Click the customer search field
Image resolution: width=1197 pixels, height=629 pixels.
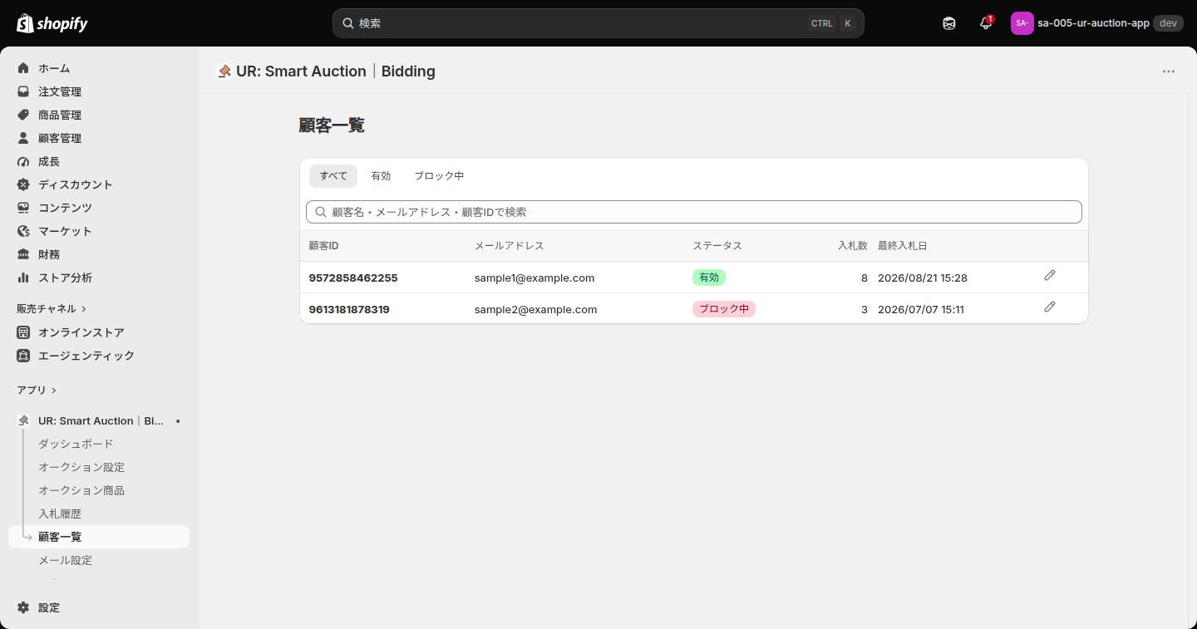[x=694, y=212]
